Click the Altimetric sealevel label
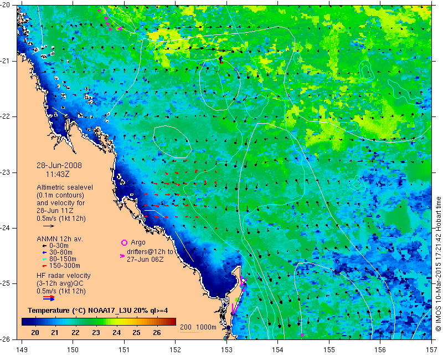443x355 pixels. tap(65, 187)
